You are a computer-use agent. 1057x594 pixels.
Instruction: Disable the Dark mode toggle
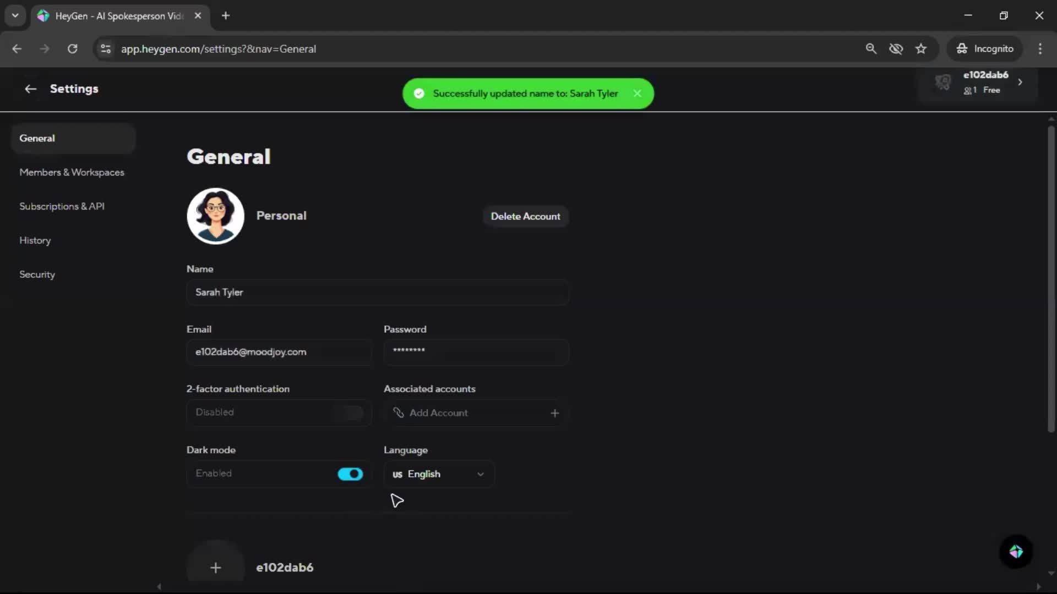(x=350, y=474)
